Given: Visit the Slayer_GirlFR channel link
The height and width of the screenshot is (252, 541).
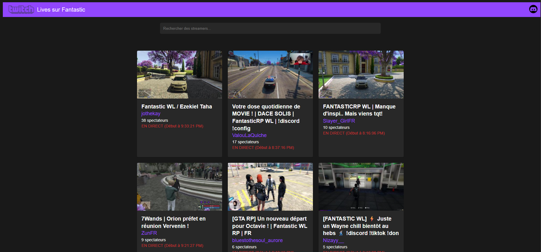Looking at the screenshot, I should pos(339,121).
